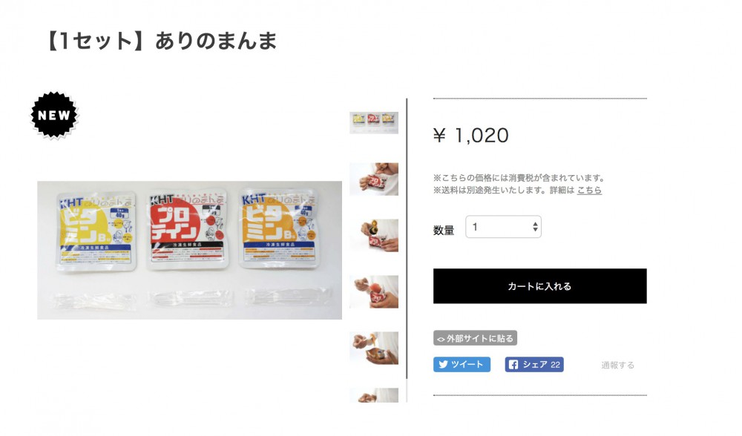Click the black NEW badge icon
The width and height of the screenshot is (742, 436).
[54, 115]
